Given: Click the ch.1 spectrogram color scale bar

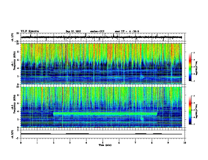Looking at the screenshot, I should pos(190,67).
